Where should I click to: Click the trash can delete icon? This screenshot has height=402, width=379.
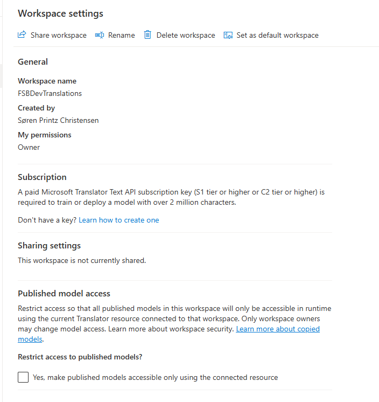tap(148, 34)
